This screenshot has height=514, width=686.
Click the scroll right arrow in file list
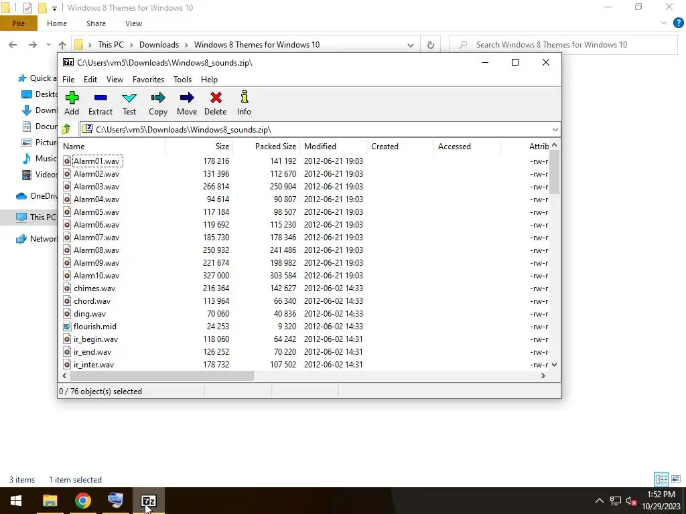click(543, 376)
